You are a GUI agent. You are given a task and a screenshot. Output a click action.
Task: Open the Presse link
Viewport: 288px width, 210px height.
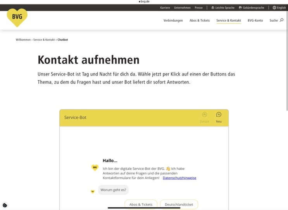(198, 8)
